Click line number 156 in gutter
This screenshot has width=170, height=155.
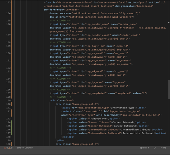(x=8, y=24)
